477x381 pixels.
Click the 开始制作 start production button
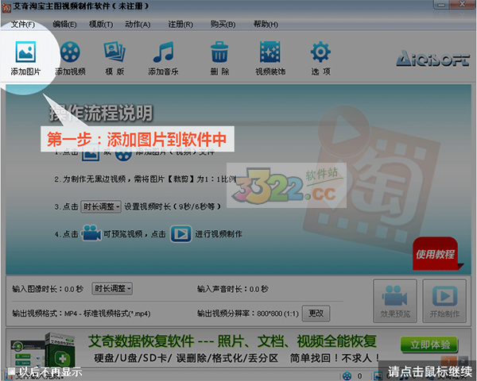click(x=444, y=301)
